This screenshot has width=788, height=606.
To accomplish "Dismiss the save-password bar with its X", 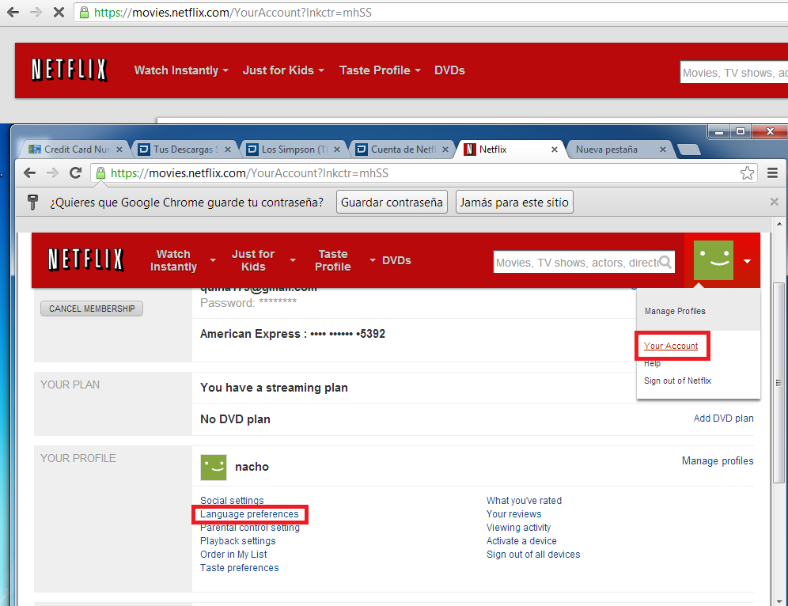I will point(774,202).
